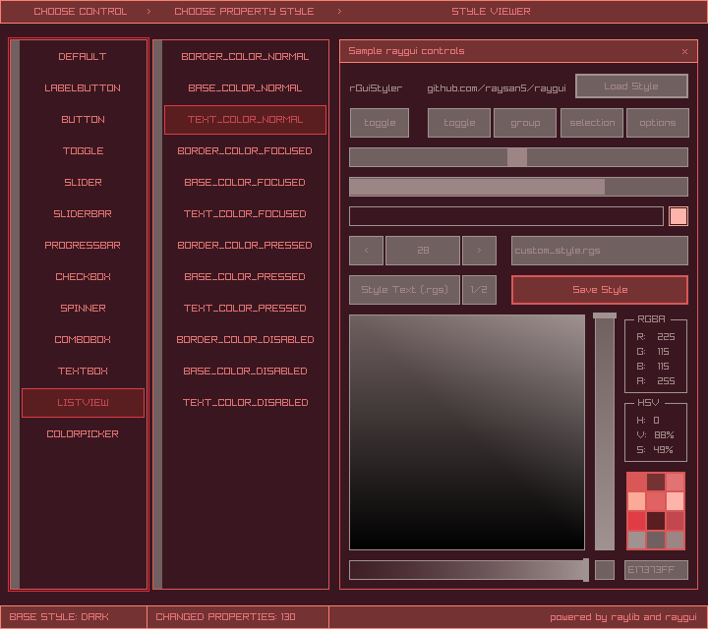Pick the BORDER_COLOR_FOCUSED property

pyautogui.click(x=245, y=151)
